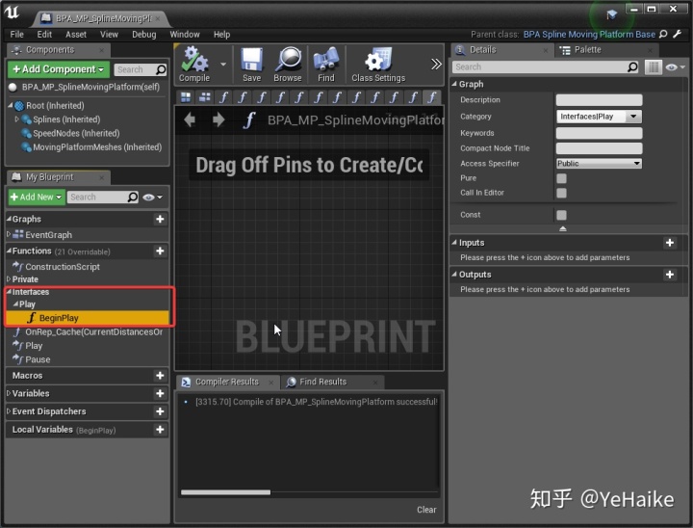Click the Keywords text field
Screen dimensions: 693x528
(599, 133)
